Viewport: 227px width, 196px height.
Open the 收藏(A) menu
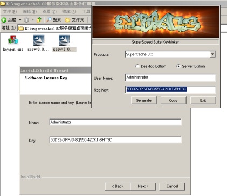tap(69, 12)
